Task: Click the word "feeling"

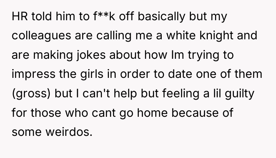Action: pos(181,94)
